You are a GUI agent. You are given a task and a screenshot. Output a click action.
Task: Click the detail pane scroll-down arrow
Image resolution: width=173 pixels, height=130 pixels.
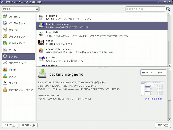(x=170, y=119)
